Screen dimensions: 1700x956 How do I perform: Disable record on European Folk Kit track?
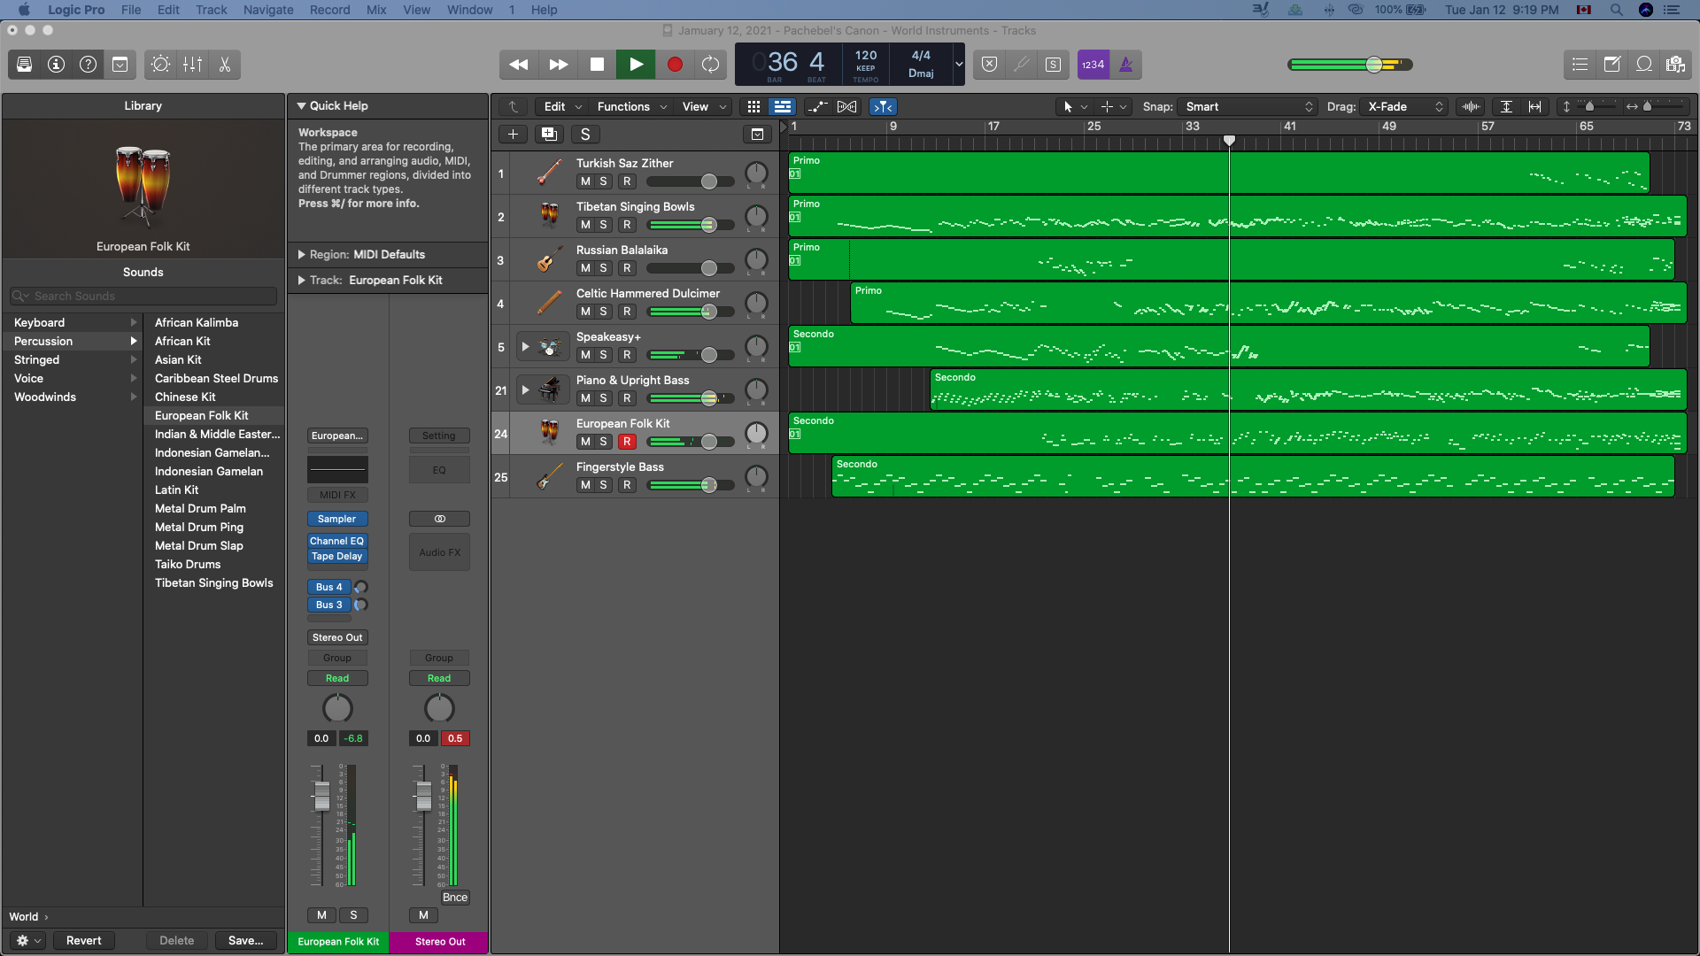[627, 442]
